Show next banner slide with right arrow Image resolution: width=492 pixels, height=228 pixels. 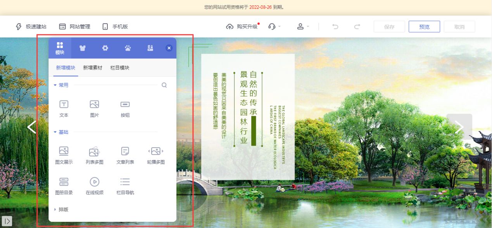point(459,127)
